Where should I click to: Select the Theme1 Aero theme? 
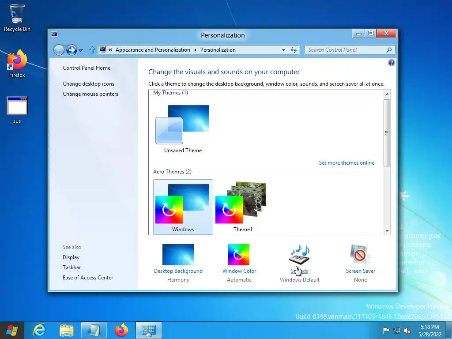pyautogui.click(x=243, y=207)
